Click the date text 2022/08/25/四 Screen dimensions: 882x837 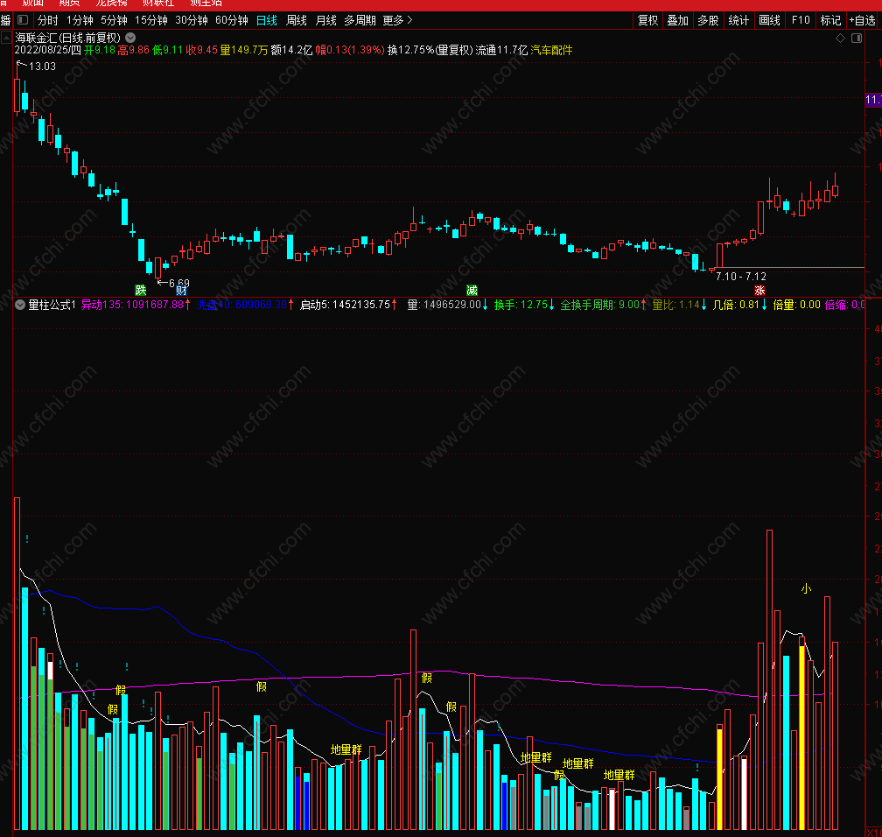point(48,50)
